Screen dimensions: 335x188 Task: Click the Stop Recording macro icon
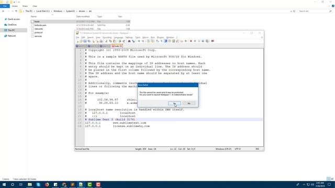(195, 41)
